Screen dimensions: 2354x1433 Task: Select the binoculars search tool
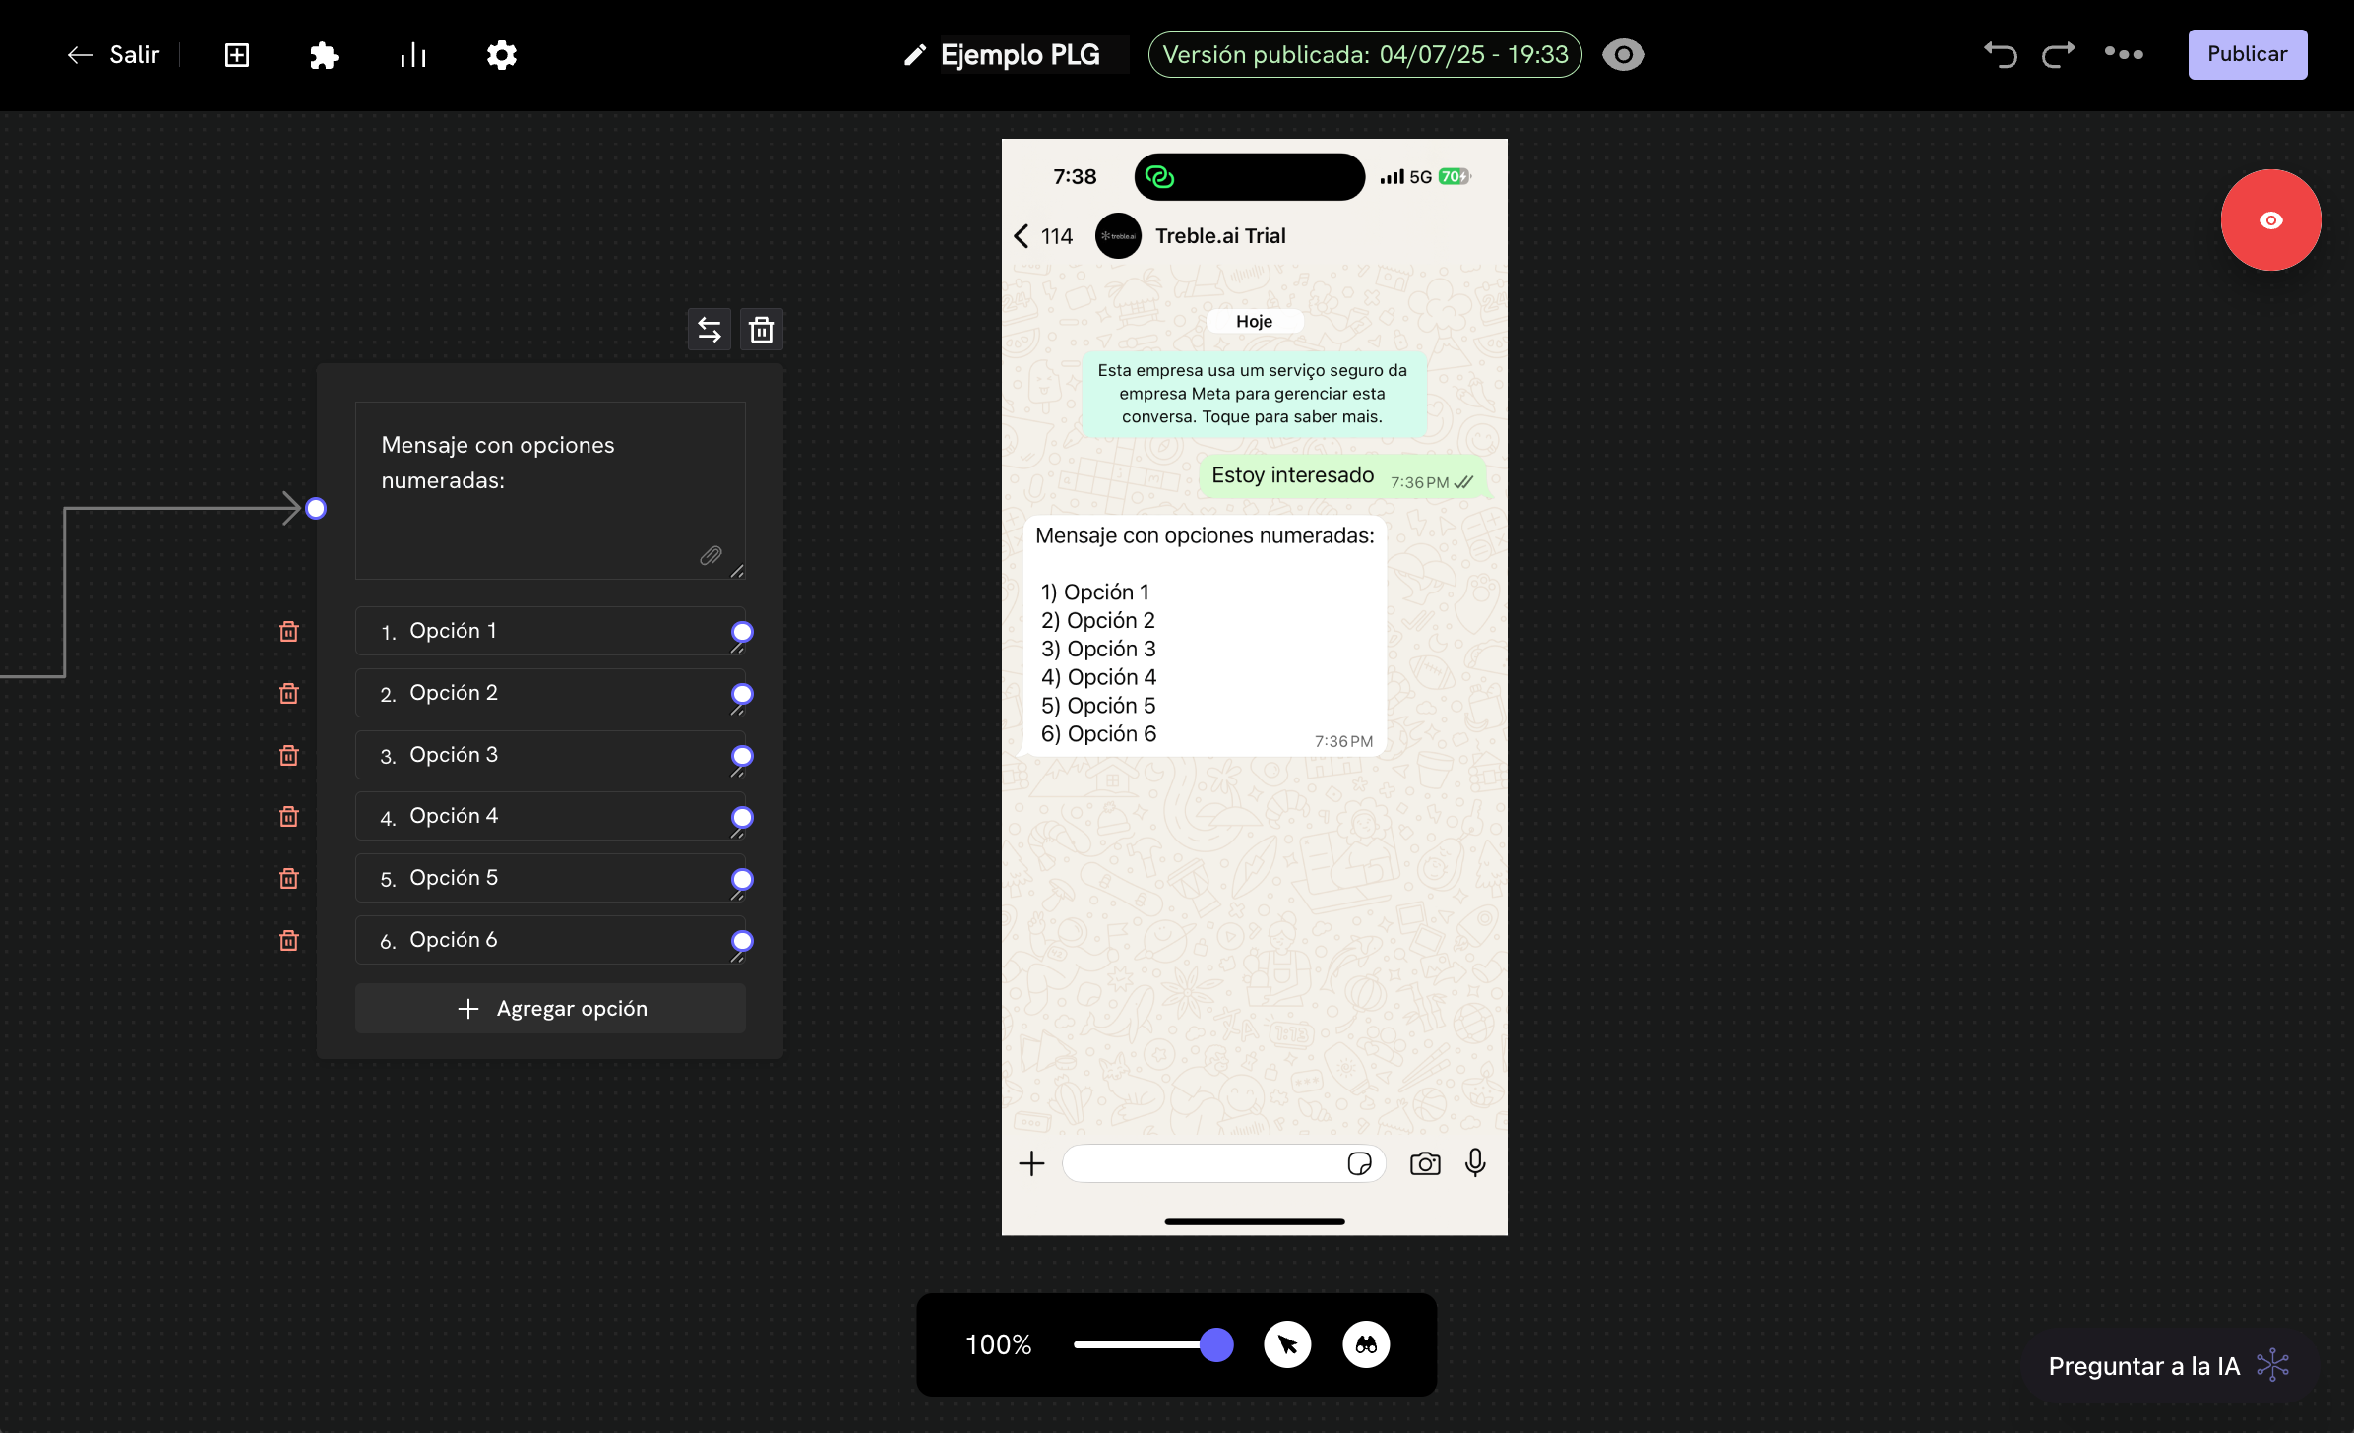click(x=1366, y=1344)
